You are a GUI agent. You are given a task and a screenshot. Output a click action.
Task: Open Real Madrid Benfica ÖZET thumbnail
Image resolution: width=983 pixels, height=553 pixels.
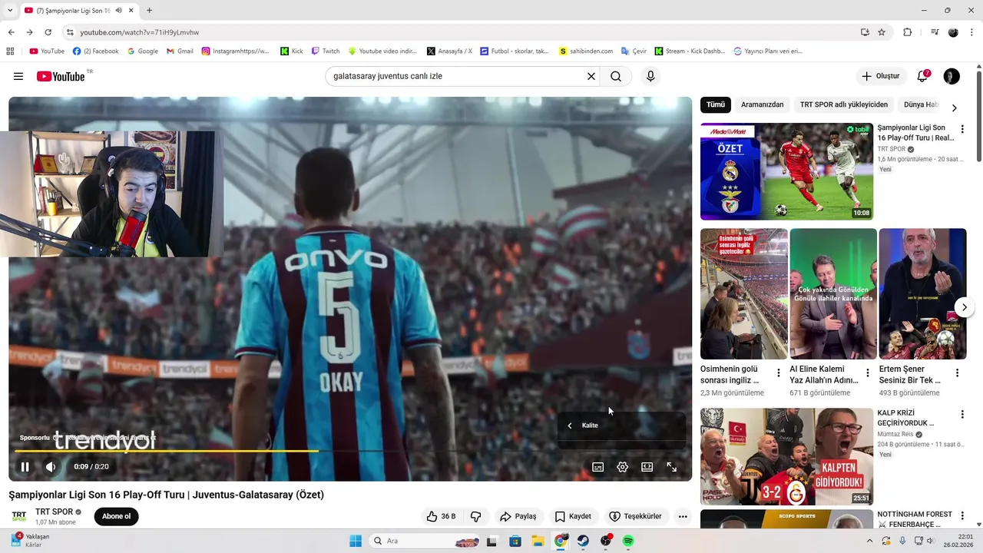click(786, 171)
